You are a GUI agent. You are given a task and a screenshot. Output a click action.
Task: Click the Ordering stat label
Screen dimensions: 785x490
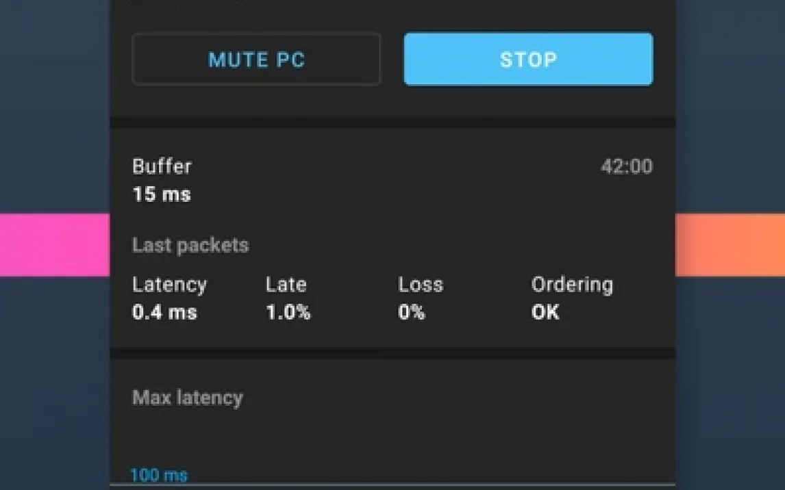tap(572, 285)
